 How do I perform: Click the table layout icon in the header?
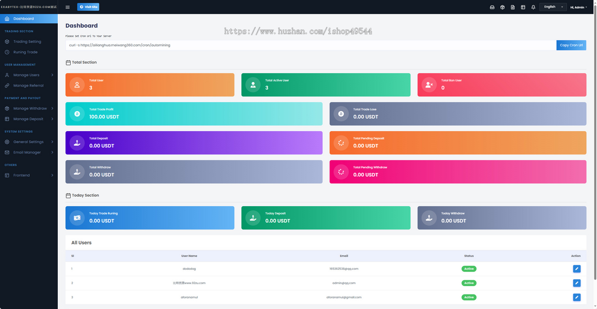[x=523, y=7]
